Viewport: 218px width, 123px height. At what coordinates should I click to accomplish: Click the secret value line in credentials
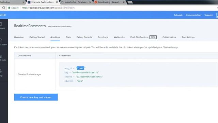83,77
